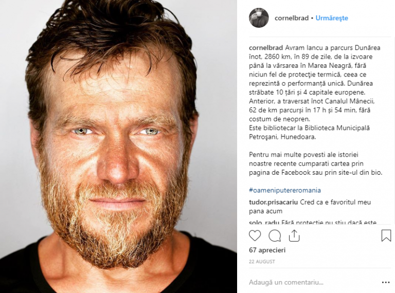
Task: Click the portrait photo of the post
Action: [x=118, y=146]
